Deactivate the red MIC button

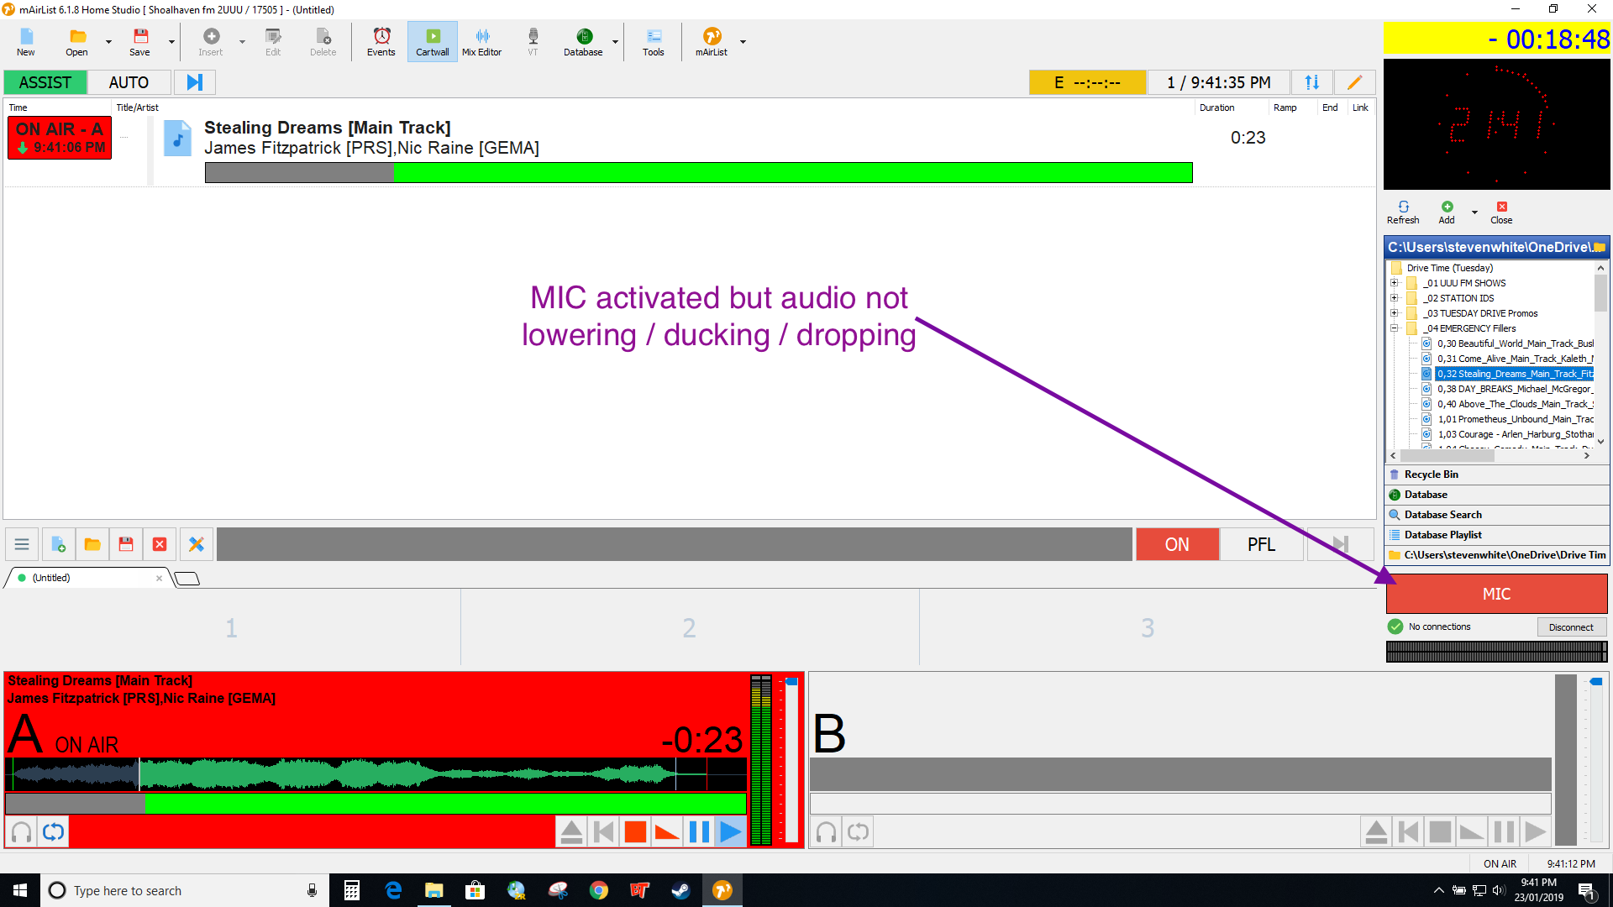click(1496, 593)
